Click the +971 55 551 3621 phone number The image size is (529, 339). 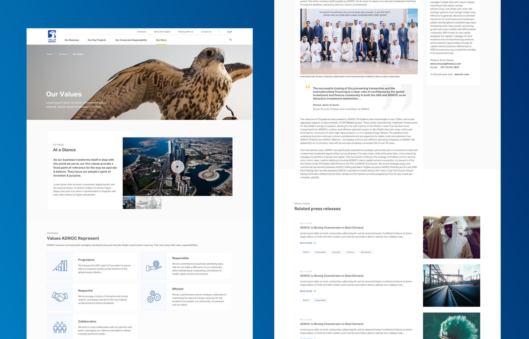(449, 67)
